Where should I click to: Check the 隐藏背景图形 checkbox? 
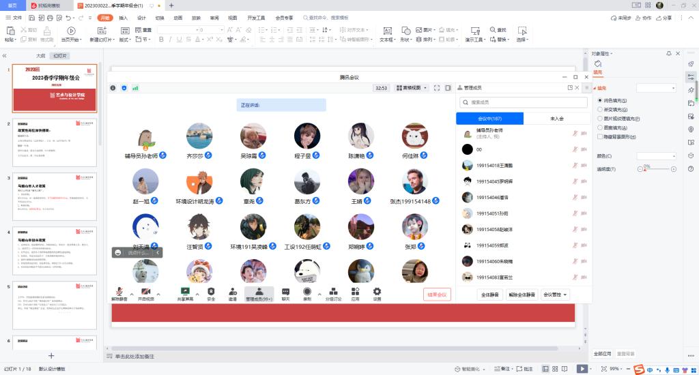[600, 136]
